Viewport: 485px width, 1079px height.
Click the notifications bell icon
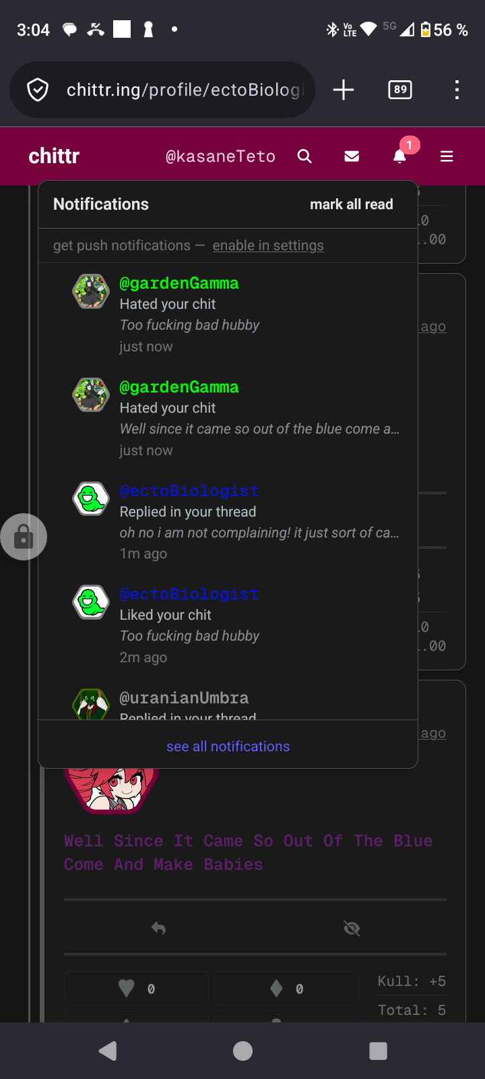point(399,156)
